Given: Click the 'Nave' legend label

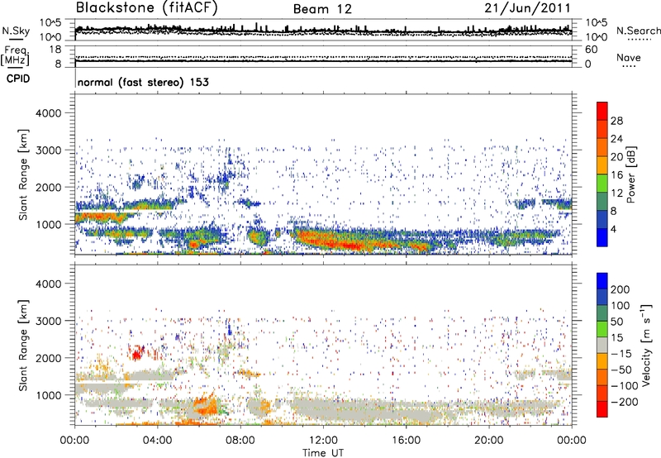Looking at the screenshot, I should (628, 57).
